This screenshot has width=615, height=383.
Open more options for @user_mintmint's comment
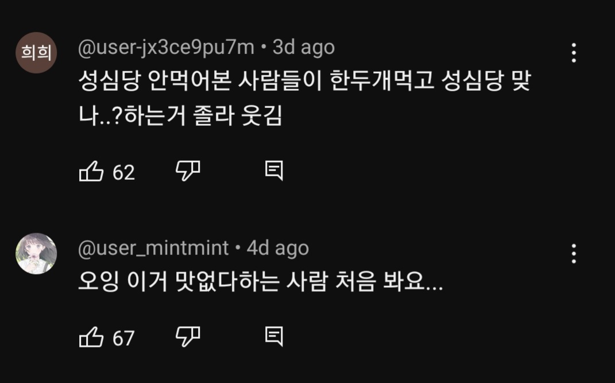click(x=573, y=253)
